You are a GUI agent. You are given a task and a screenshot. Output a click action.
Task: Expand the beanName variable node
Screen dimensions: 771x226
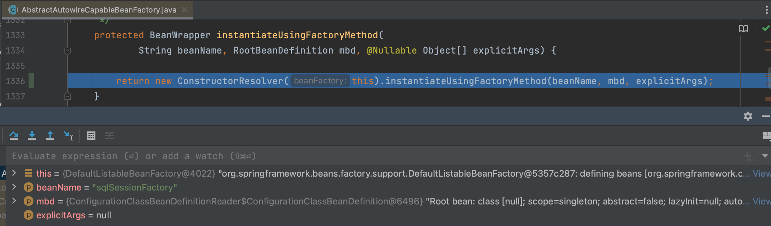coord(14,187)
